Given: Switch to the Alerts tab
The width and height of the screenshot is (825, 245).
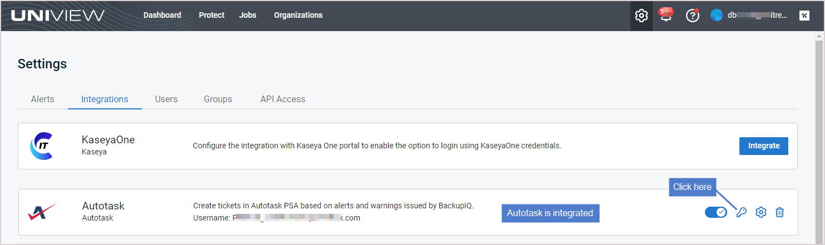Looking at the screenshot, I should click(x=43, y=99).
